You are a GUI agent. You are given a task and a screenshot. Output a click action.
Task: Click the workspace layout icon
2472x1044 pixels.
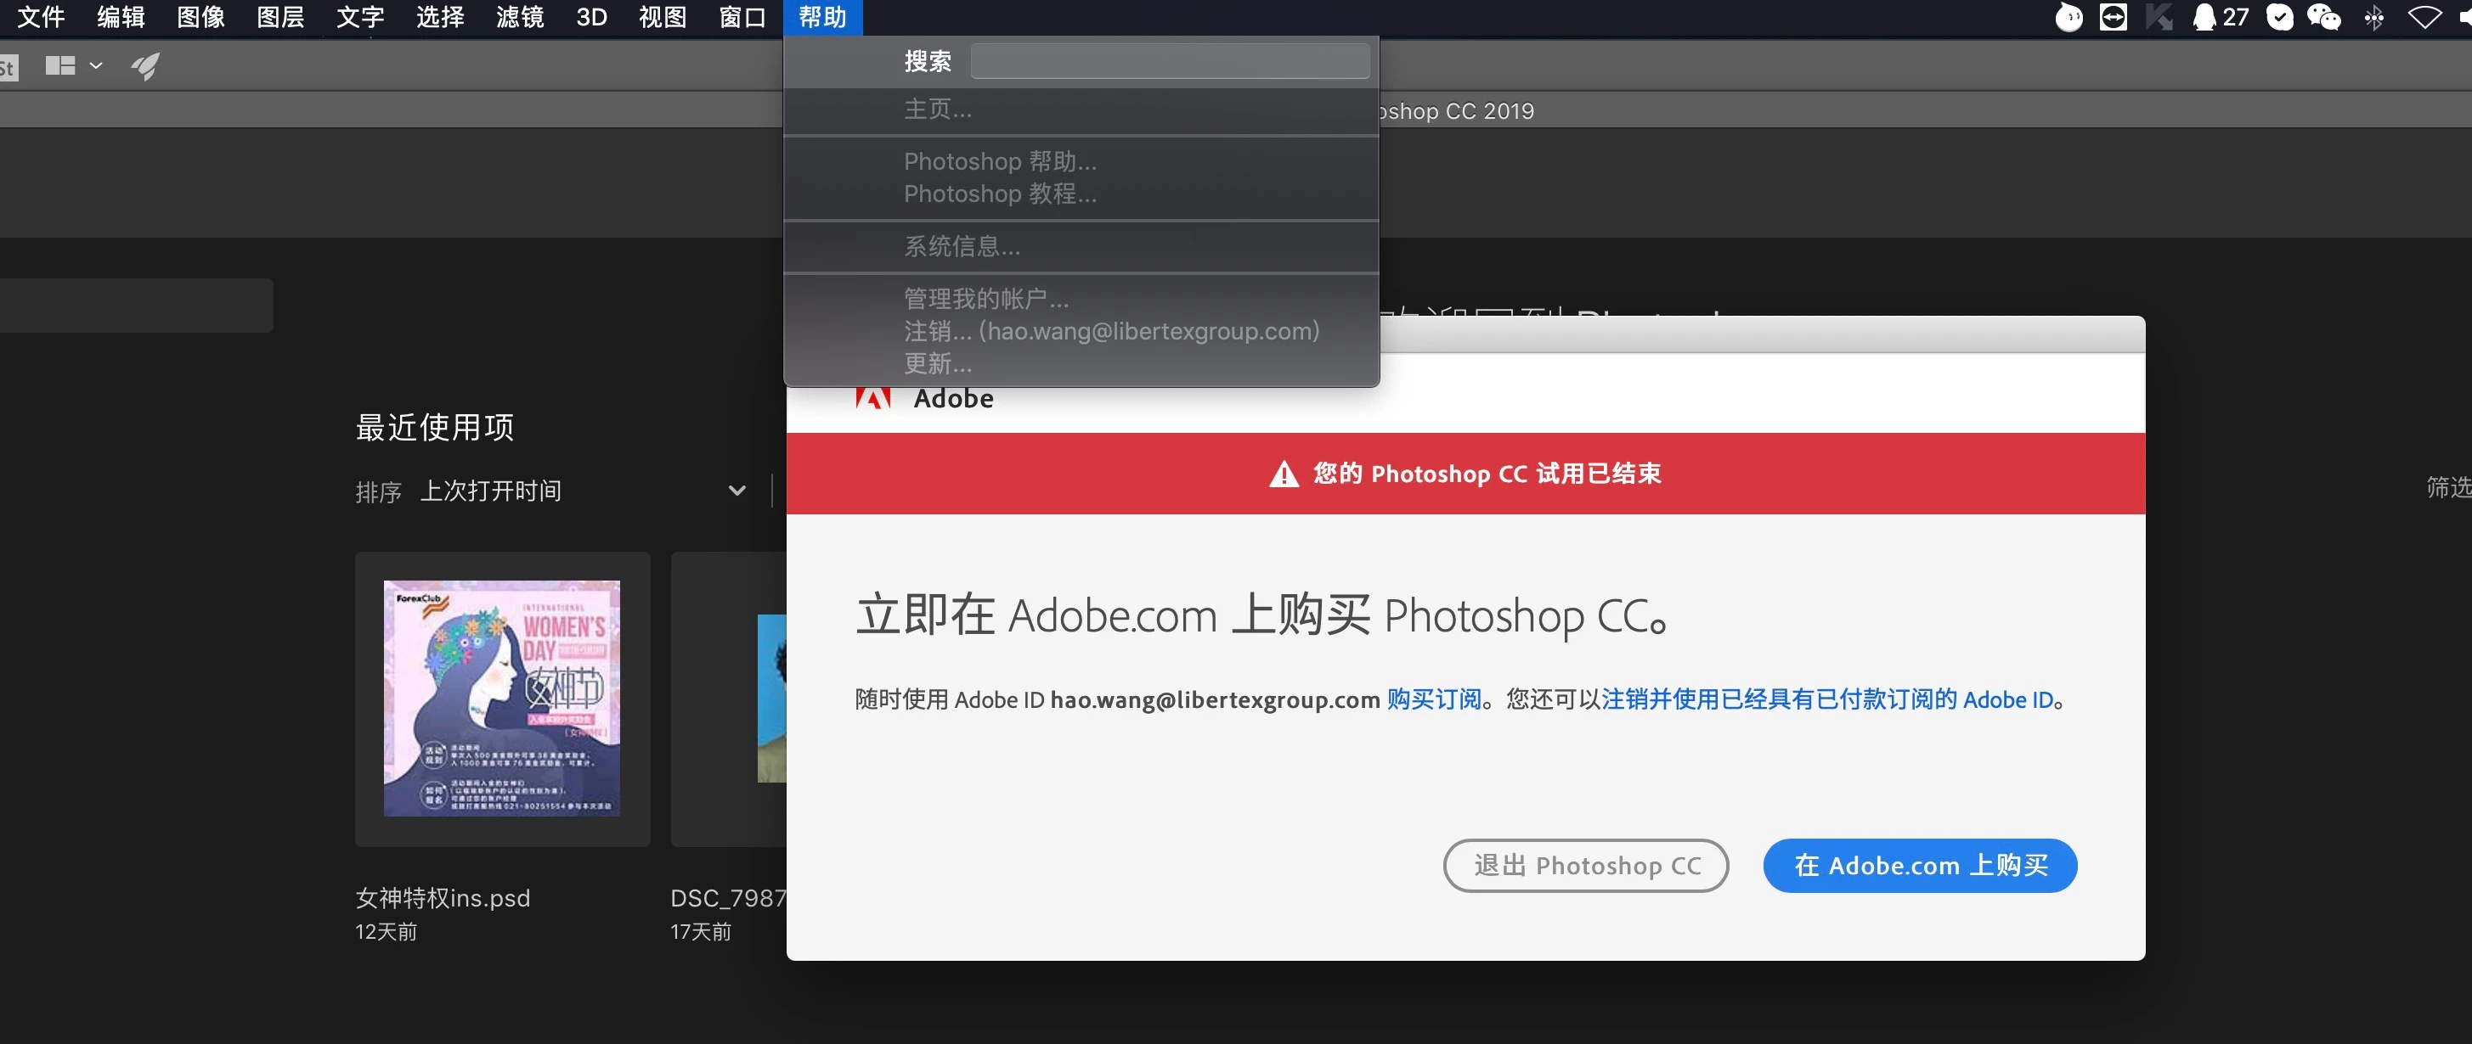pyautogui.click(x=60, y=65)
